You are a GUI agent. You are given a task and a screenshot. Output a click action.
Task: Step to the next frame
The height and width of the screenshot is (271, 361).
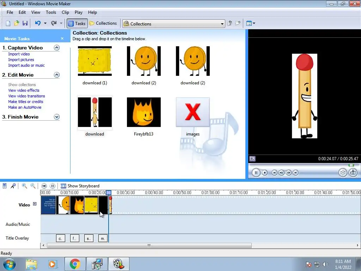click(x=289, y=173)
